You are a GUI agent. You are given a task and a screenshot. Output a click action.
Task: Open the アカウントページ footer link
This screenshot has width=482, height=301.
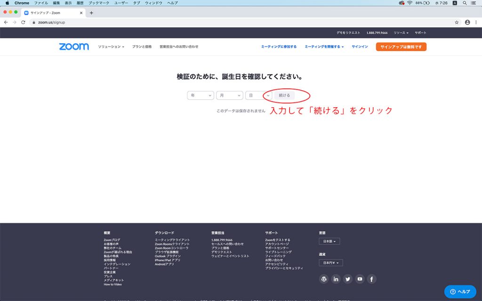[x=277, y=244]
